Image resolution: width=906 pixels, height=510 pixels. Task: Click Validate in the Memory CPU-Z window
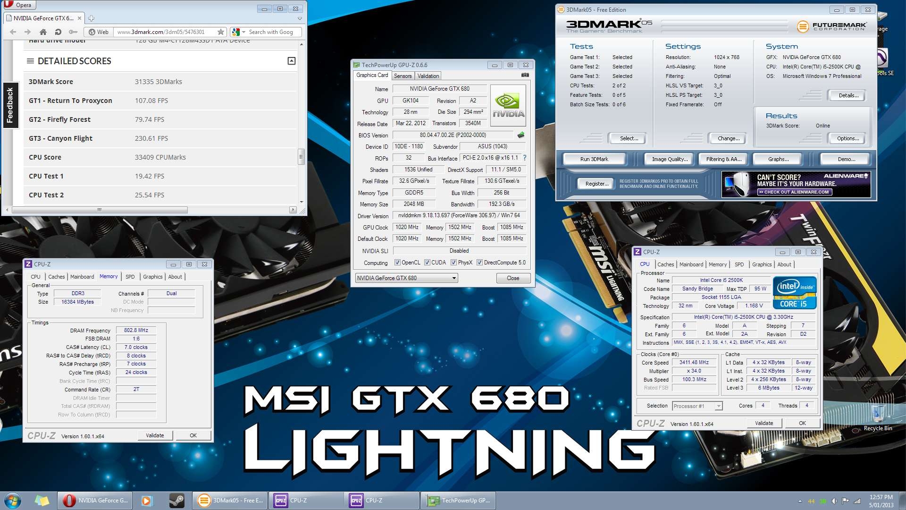click(x=155, y=435)
